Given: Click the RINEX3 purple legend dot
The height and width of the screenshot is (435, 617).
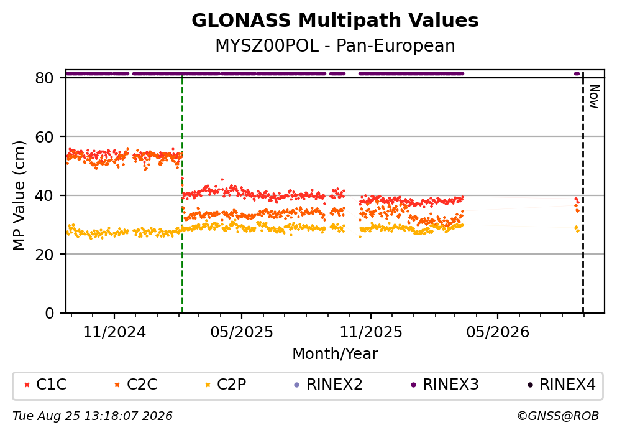Looking at the screenshot, I should click(413, 385).
